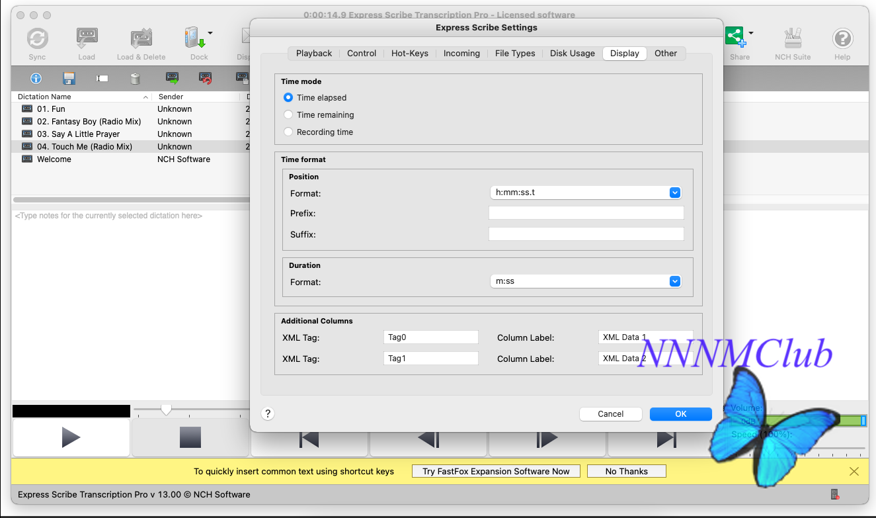
Task: Click the Help toolbar icon
Action: click(842, 39)
